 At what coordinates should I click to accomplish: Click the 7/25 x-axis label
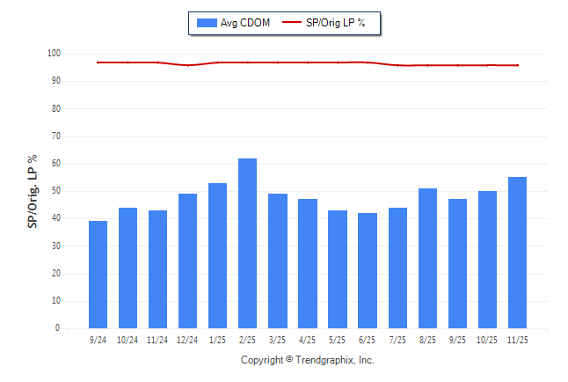[397, 340]
